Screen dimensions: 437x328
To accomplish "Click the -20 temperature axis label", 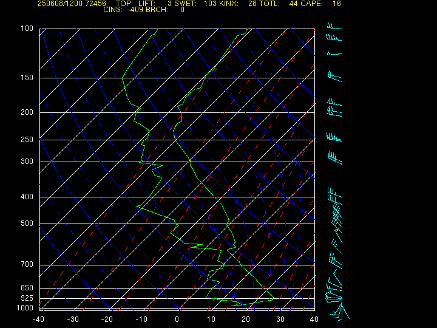I will point(107,319).
